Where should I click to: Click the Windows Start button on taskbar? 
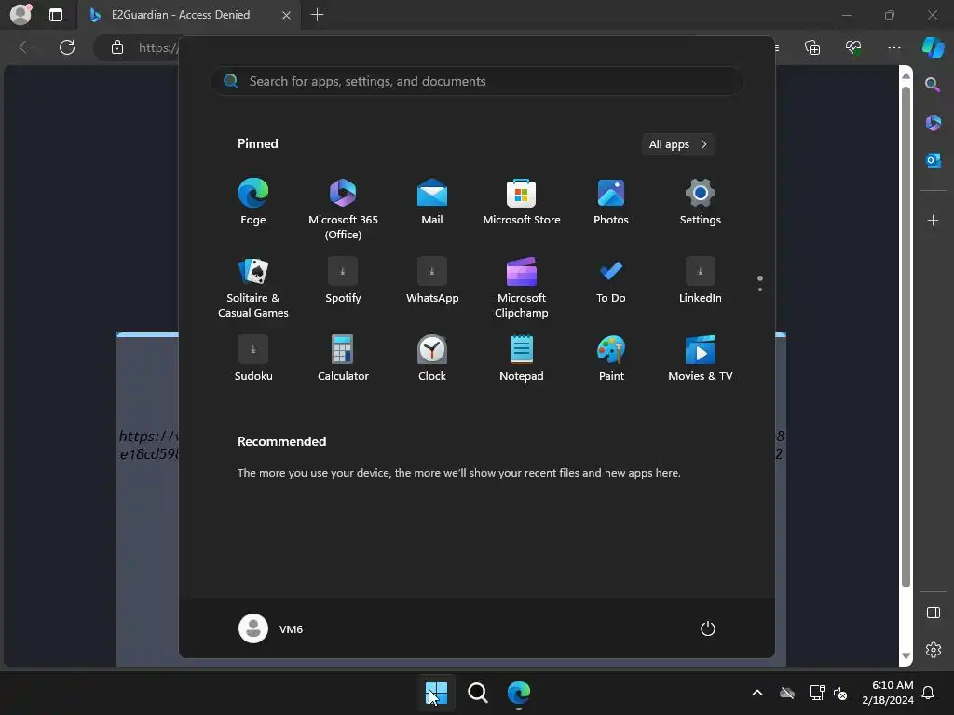(436, 693)
